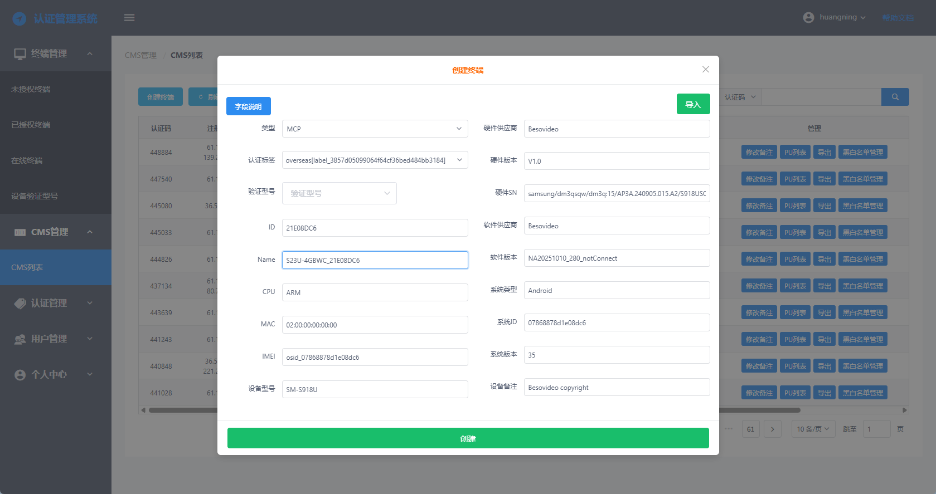Close the create terminal dialog
Viewport: 936px width, 494px height.
(x=705, y=70)
